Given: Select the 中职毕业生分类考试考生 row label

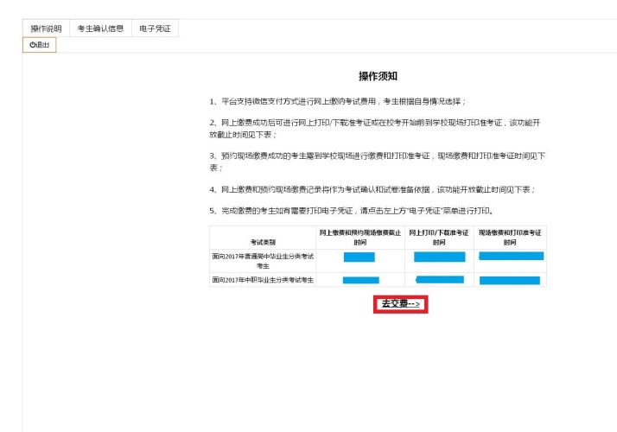Looking at the screenshot, I should [263, 280].
